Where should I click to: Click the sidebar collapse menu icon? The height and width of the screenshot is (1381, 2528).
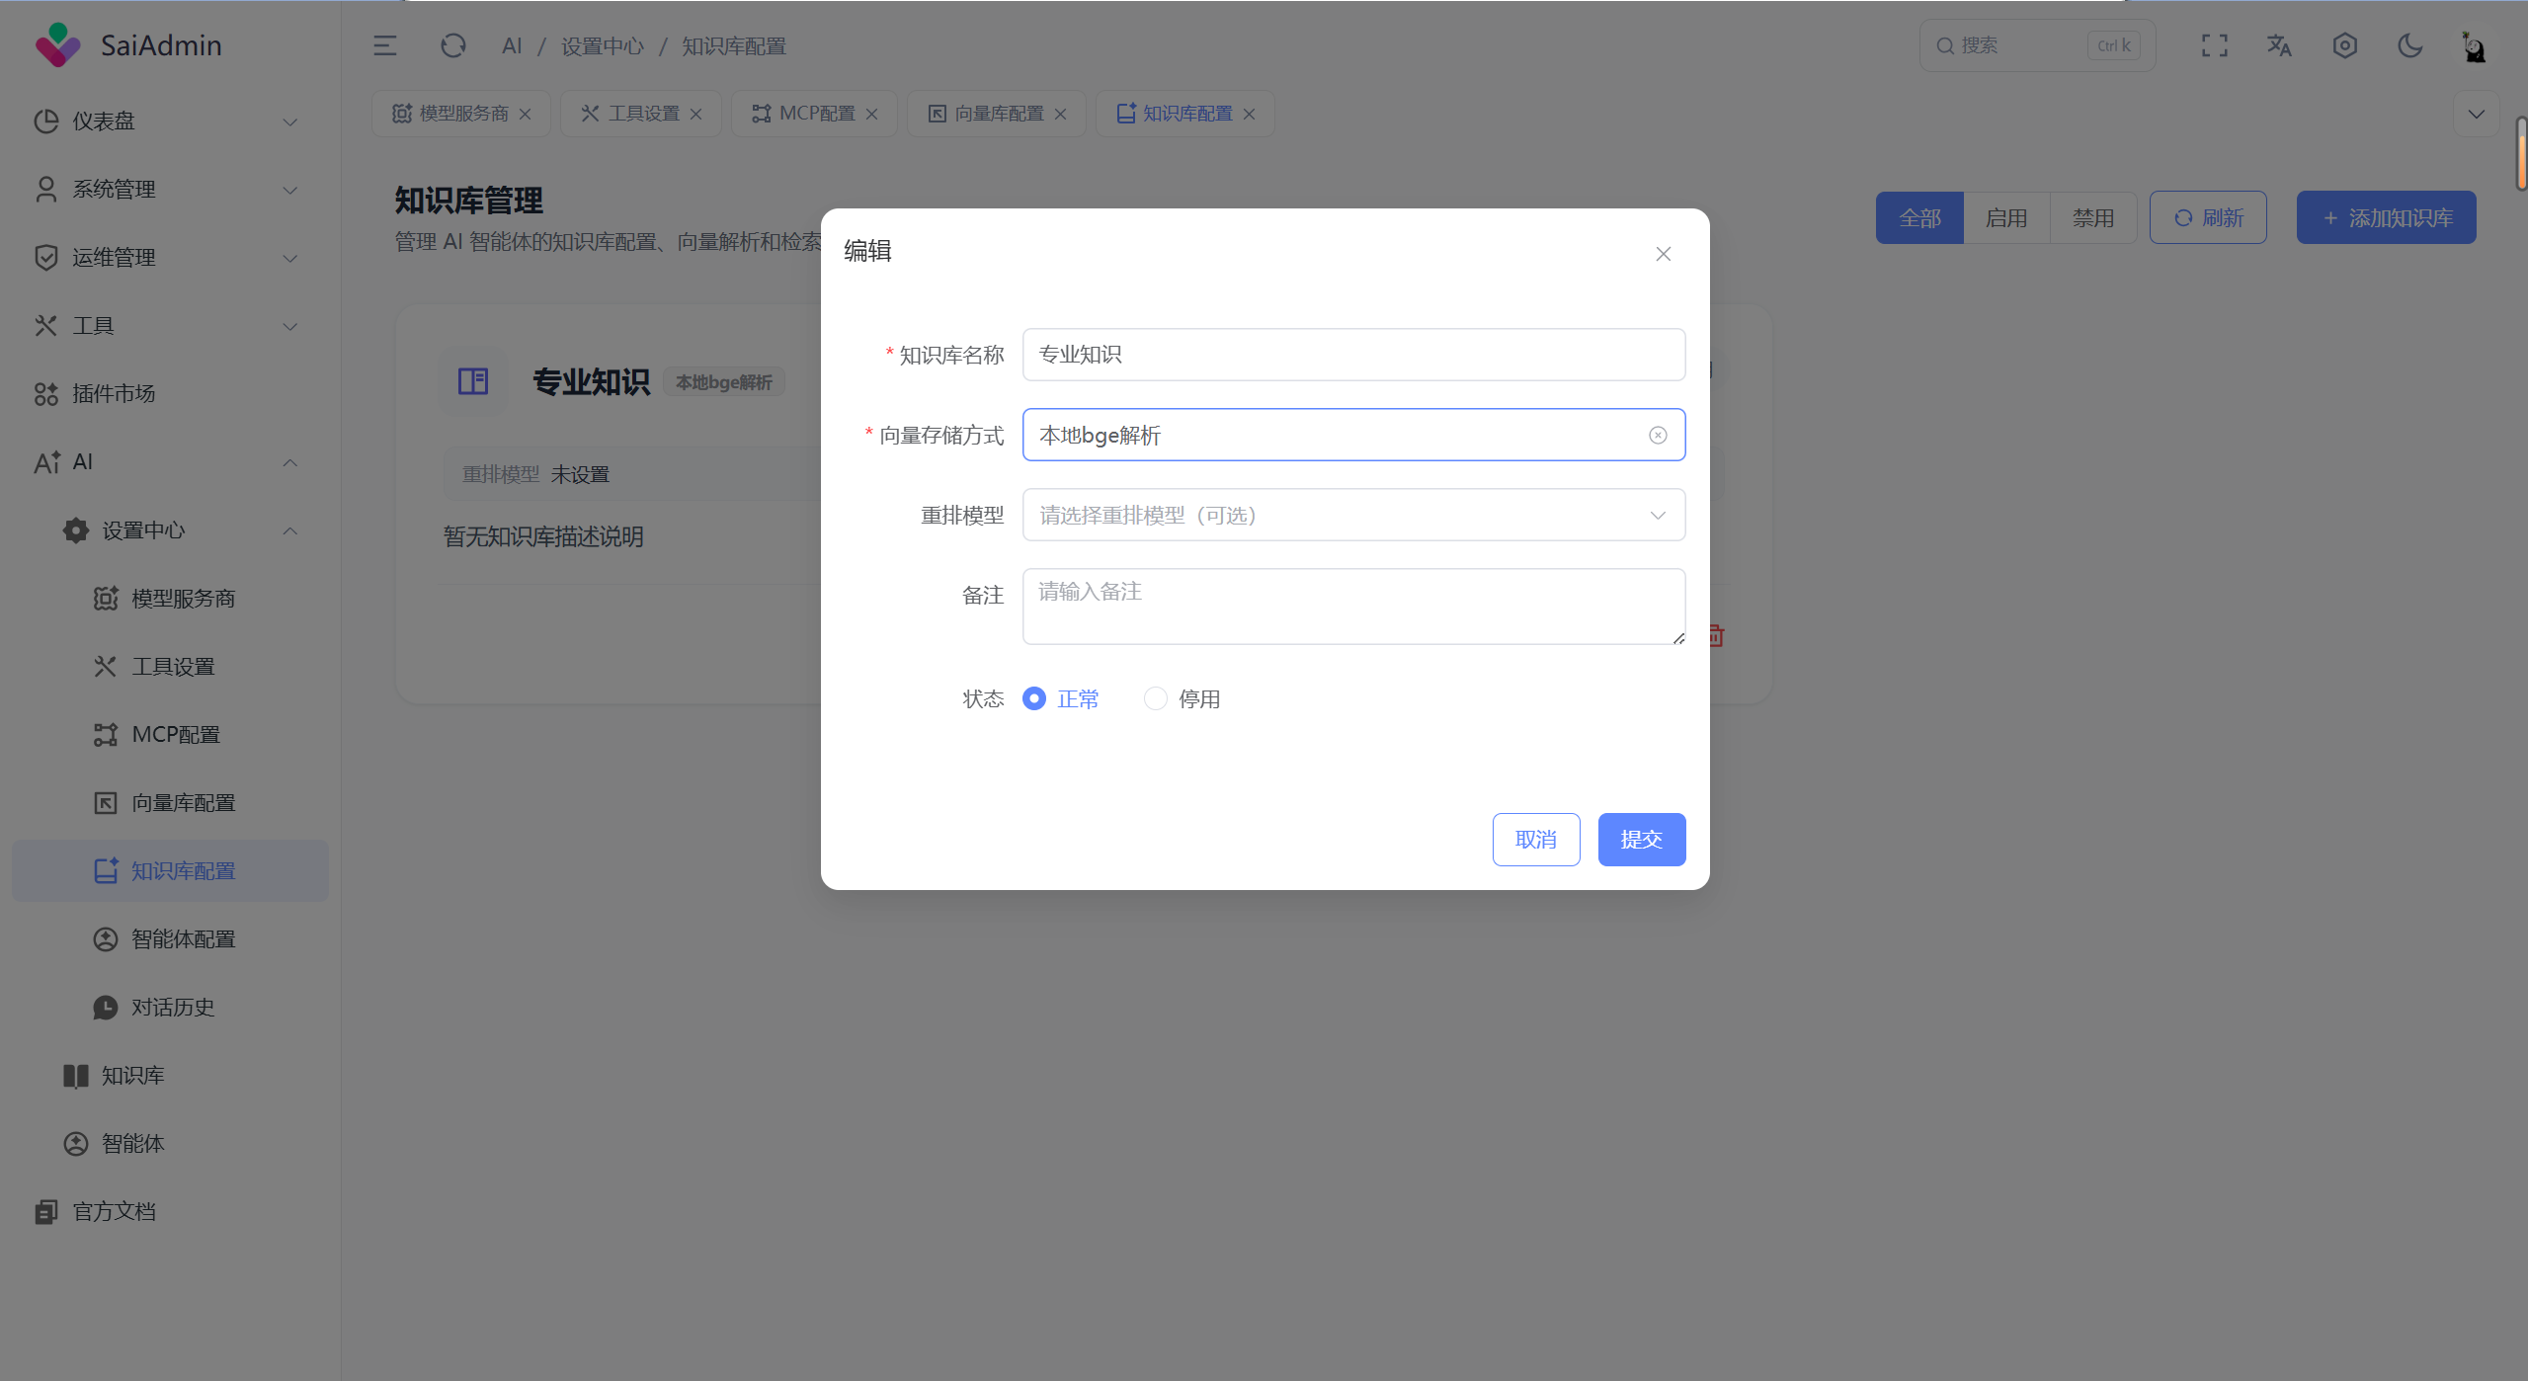(x=384, y=45)
